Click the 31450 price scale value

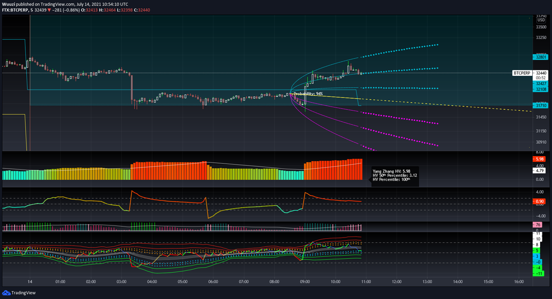[x=541, y=118]
